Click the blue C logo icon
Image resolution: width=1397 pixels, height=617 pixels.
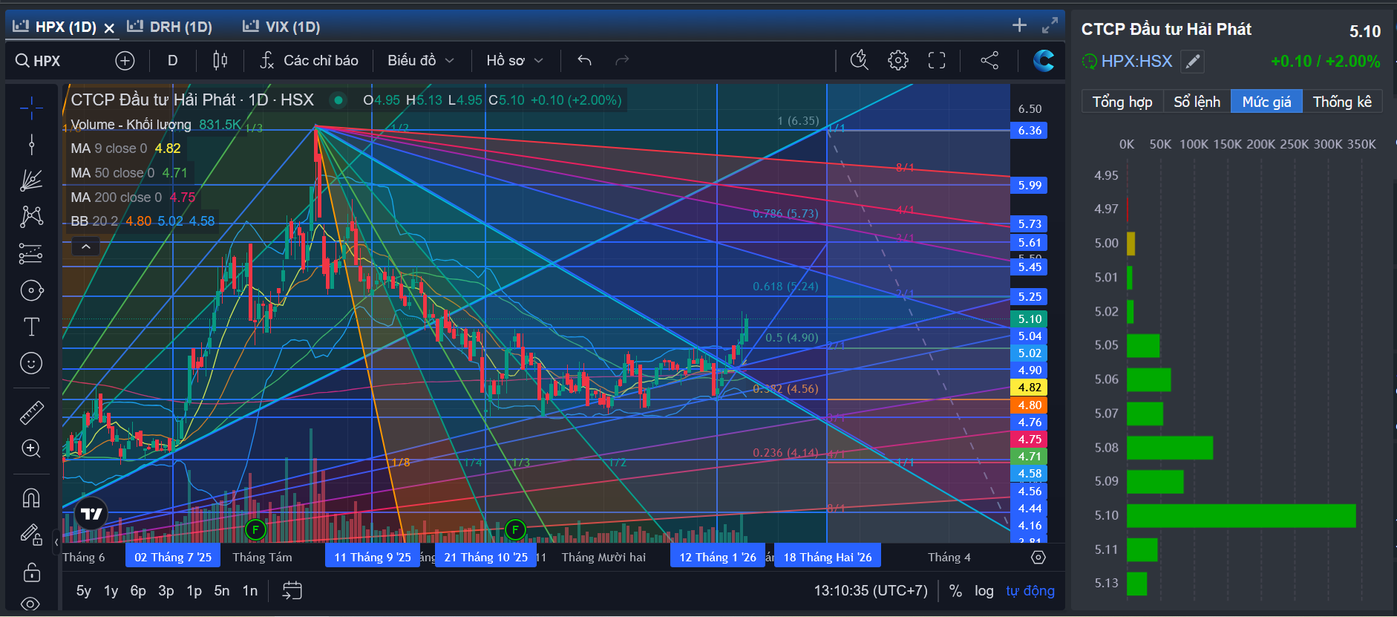[x=1044, y=61]
